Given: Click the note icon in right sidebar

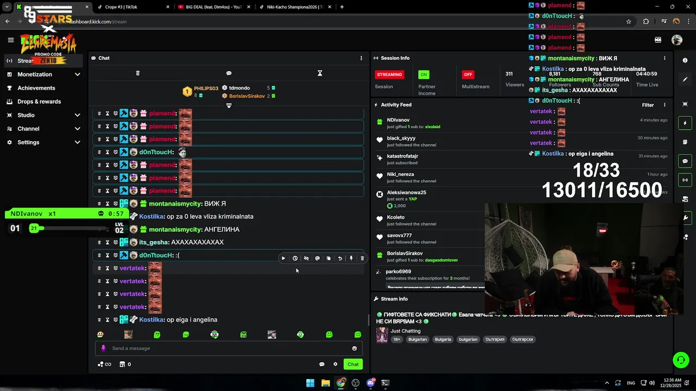Looking at the screenshot, I should pos(685,142).
